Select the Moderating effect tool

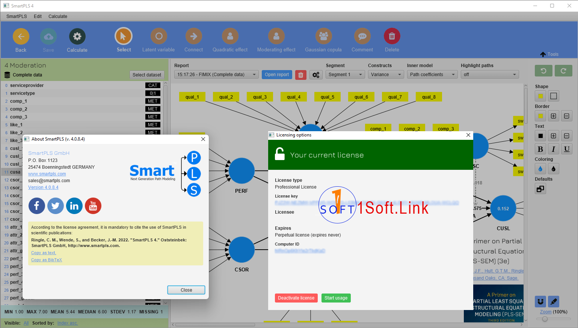(276, 36)
